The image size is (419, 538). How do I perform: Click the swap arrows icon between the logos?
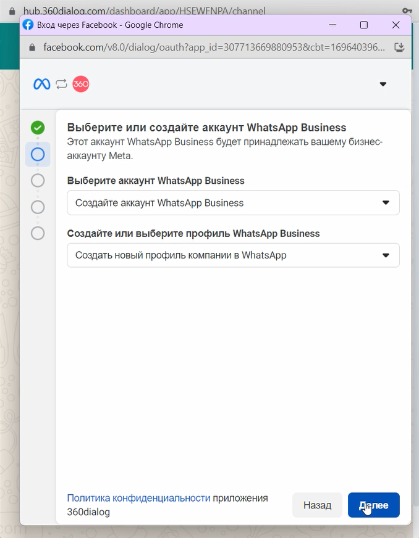click(61, 85)
